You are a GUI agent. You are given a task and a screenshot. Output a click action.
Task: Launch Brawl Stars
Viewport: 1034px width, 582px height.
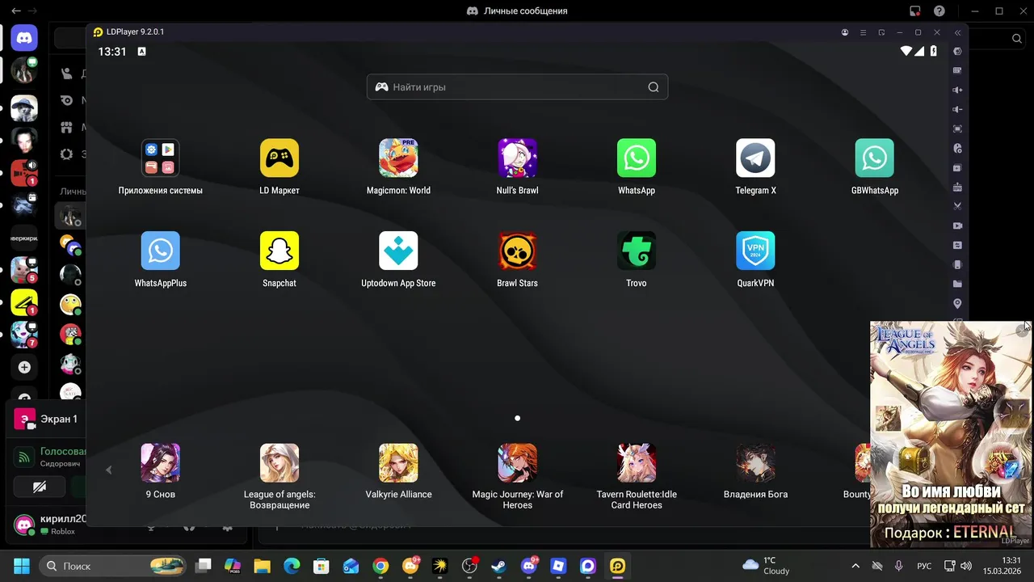517,251
